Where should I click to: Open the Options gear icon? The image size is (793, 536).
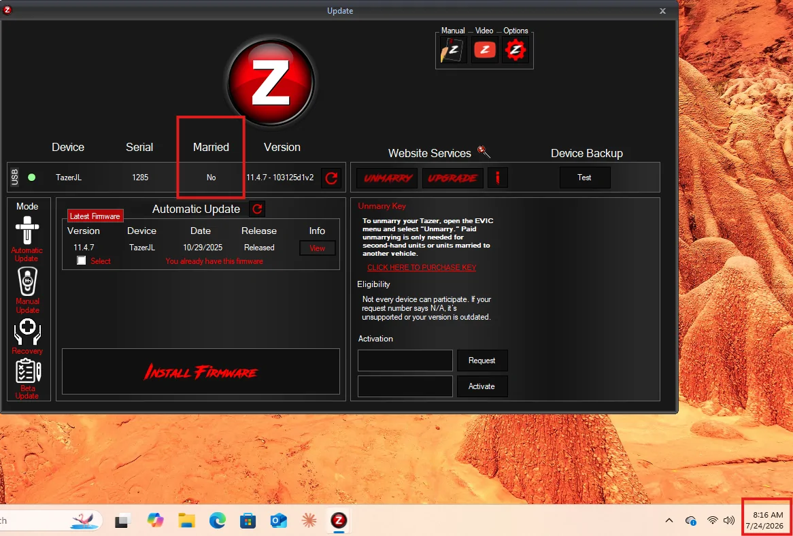[x=516, y=50]
